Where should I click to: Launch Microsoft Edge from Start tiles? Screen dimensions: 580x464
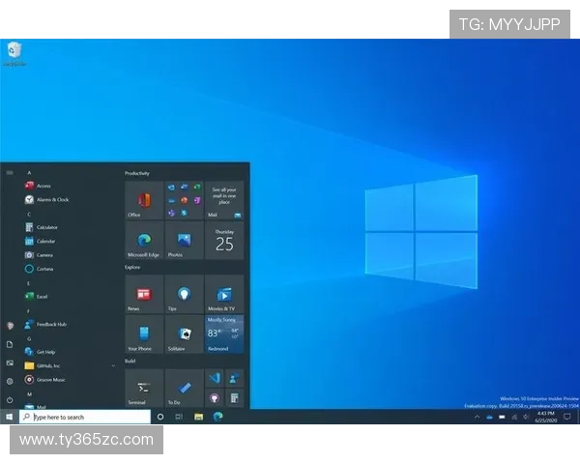point(144,240)
